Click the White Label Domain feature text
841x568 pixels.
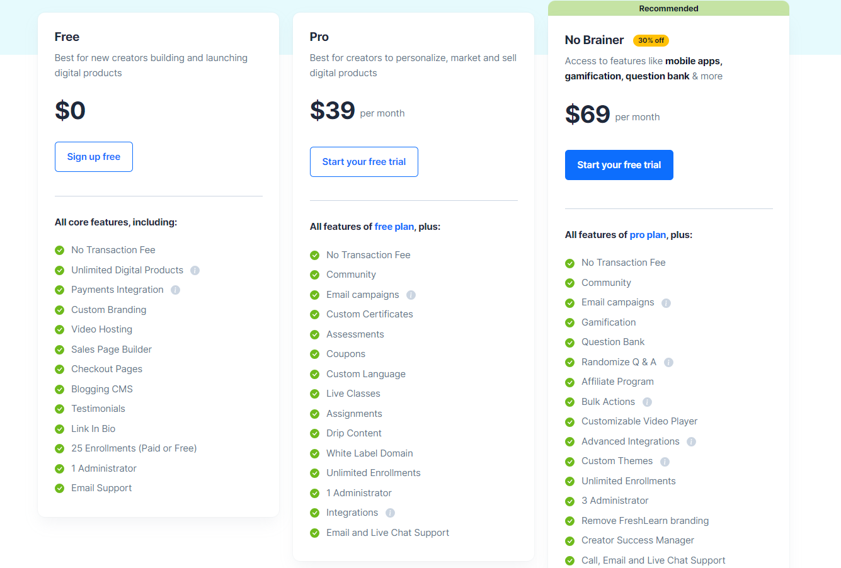click(370, 453)
